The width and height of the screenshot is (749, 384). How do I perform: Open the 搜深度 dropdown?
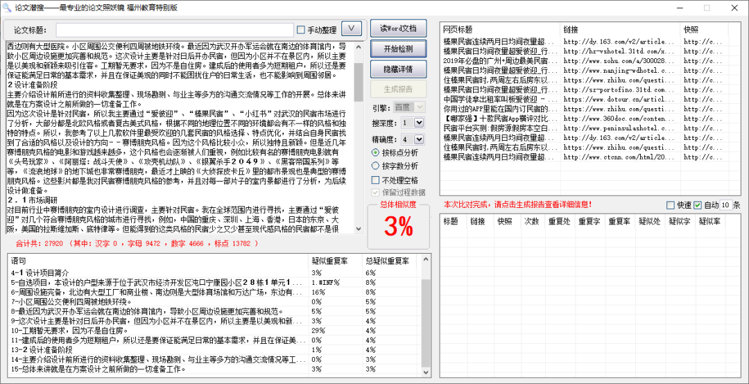pyautogui.click(x=413, y=123)
